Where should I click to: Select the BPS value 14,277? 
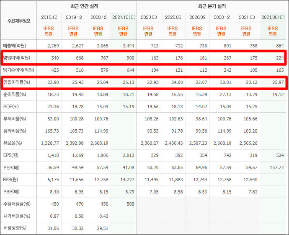pyautogui.click(x=127, y=180)
